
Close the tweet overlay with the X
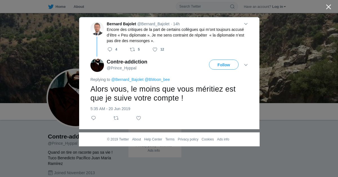click(328, 7)
